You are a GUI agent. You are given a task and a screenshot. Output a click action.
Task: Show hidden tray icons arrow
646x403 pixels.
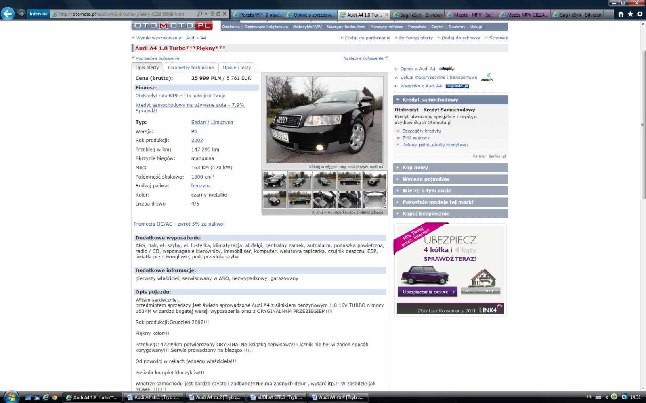[606, 397]
